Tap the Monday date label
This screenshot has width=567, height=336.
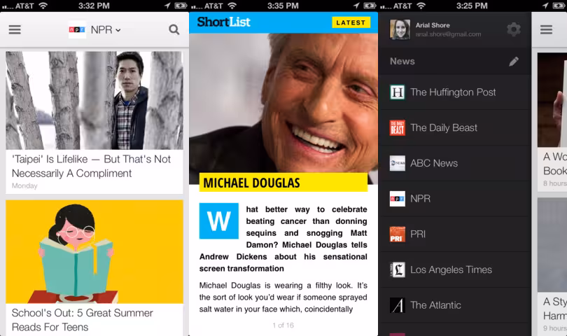coord(24,186)
